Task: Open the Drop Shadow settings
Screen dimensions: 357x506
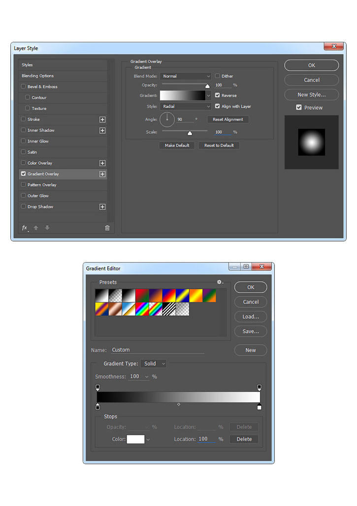Action: tap(63, 207)
